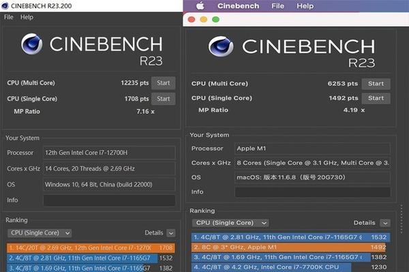Open File menu in Windows Cinebench
This screenshot has width=409, height=272.
(x=9, y=17)
